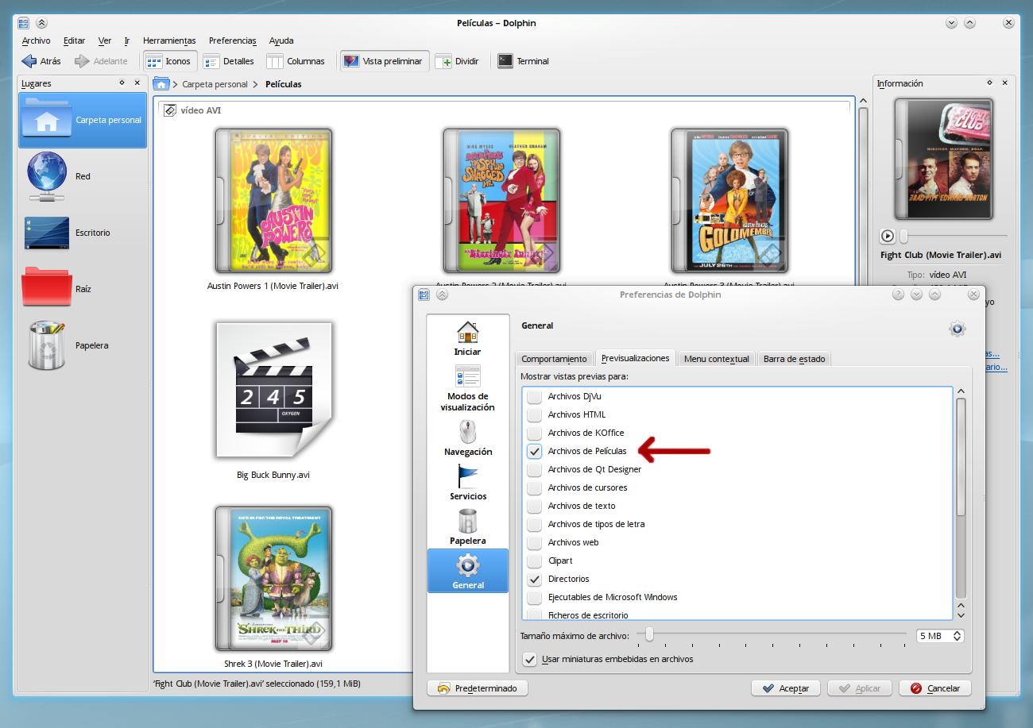Switch to Detalles view mode
1033x728 pixels.
click(229, 61)
